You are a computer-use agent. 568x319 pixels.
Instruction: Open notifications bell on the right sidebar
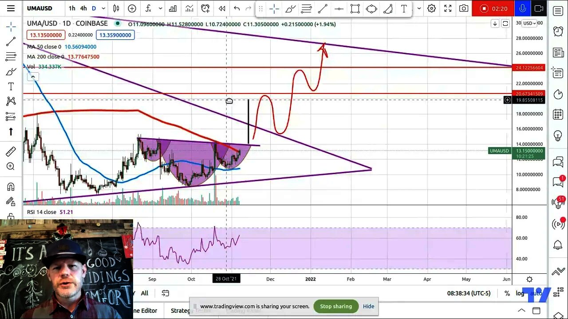pos(558,245)
